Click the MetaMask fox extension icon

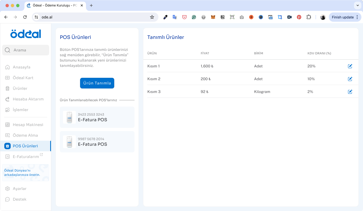point(213,17)
